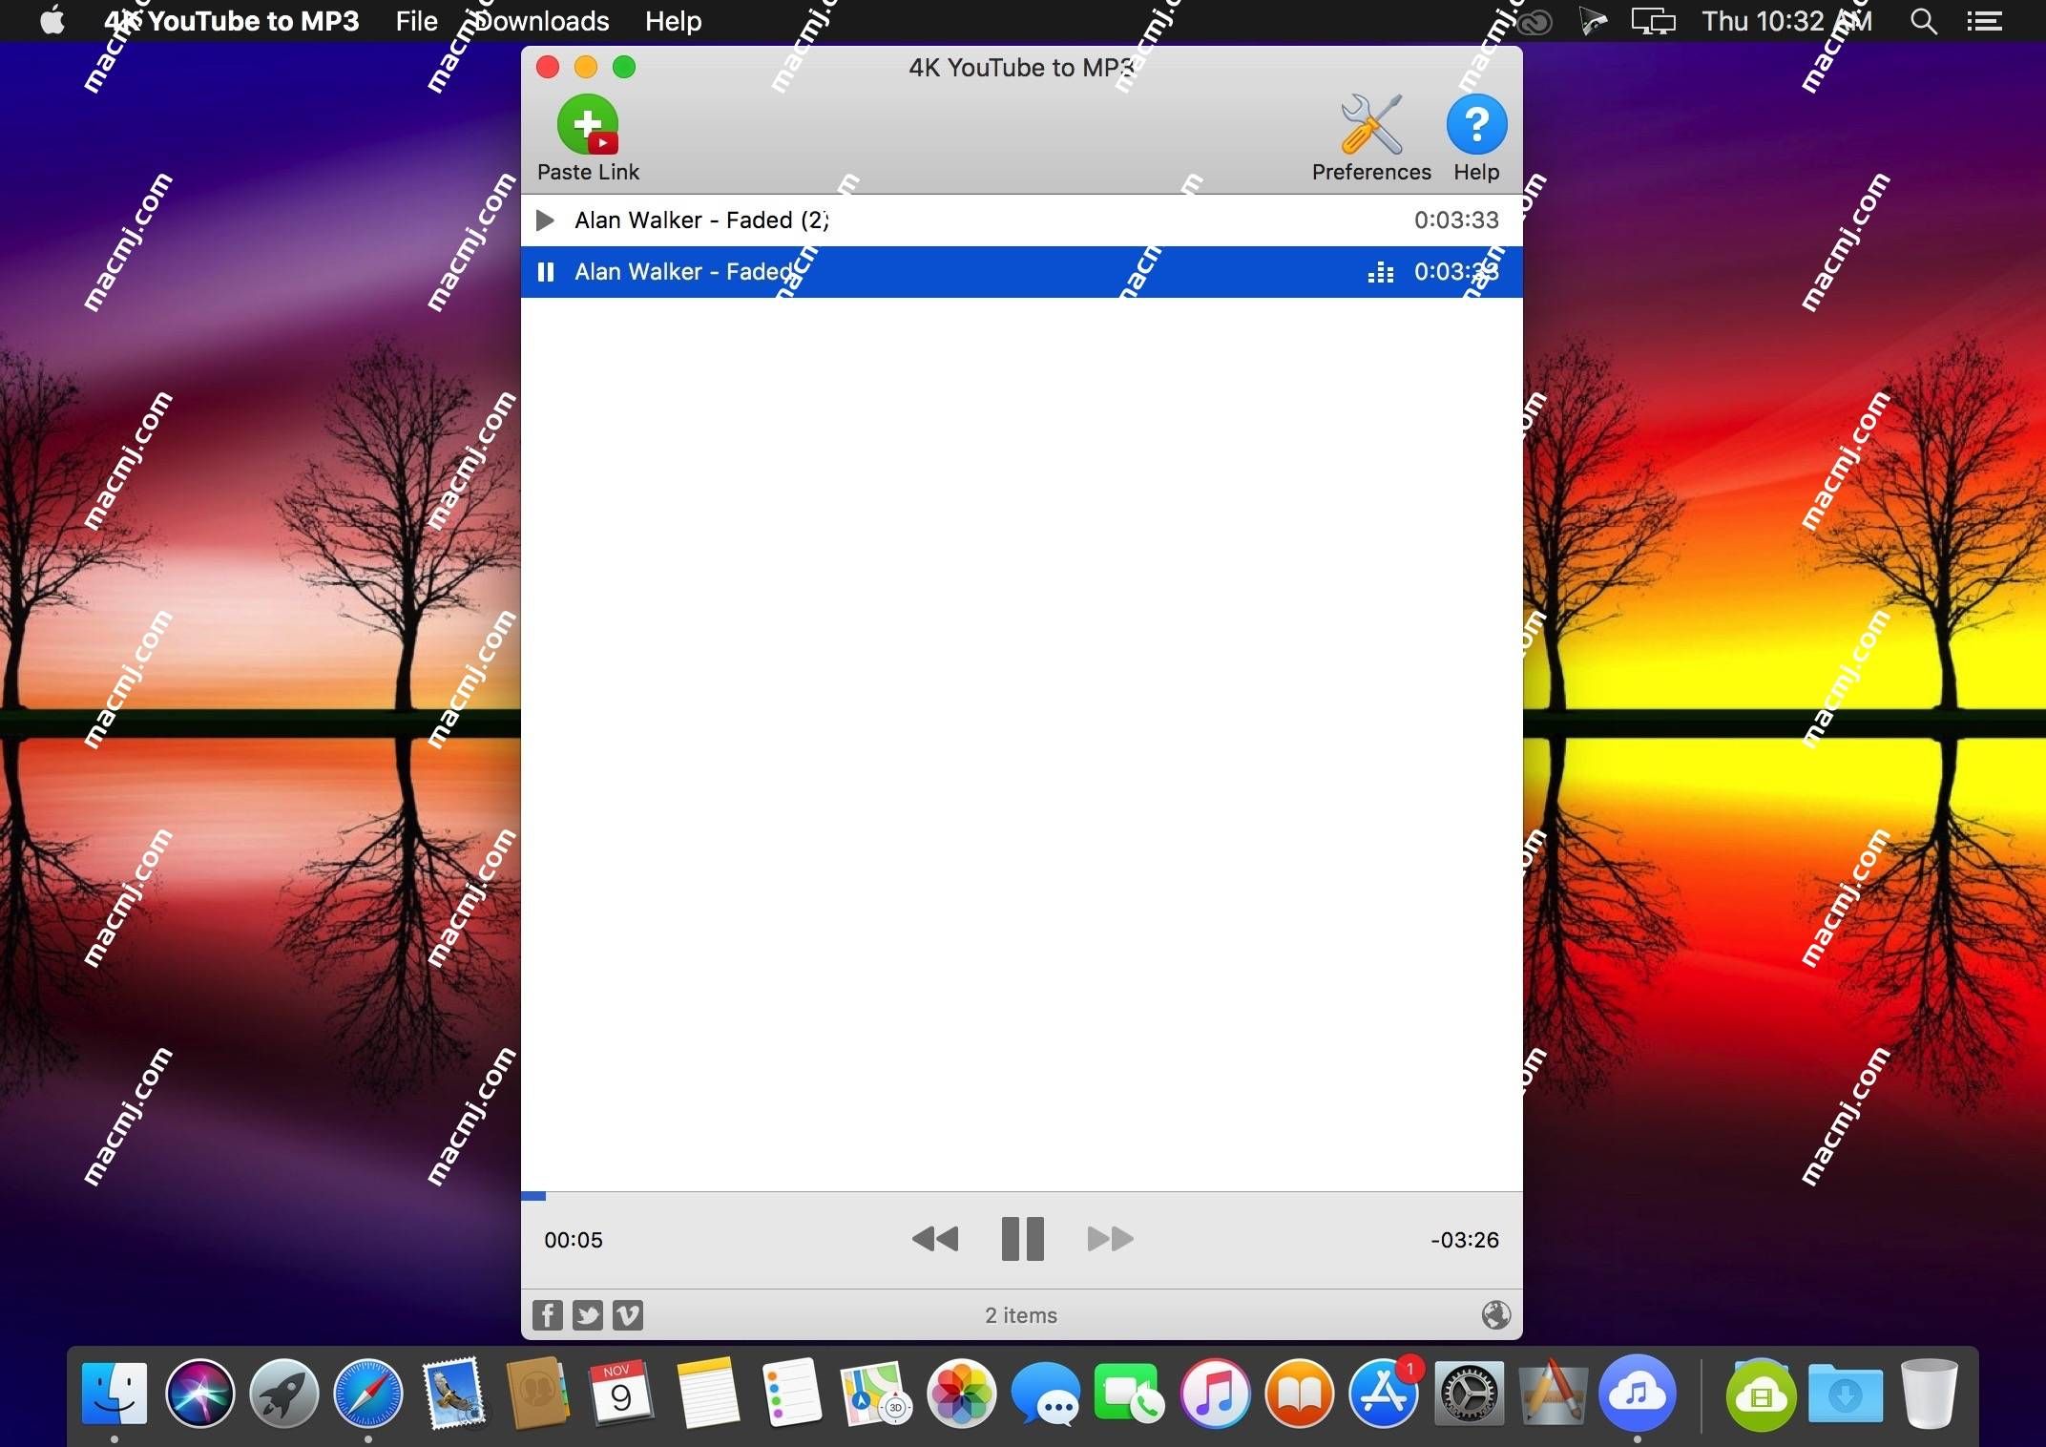Open App Store with badge 1
The height and width of the screenshot is (1447, 2046).
[x=1384, y=1394]
